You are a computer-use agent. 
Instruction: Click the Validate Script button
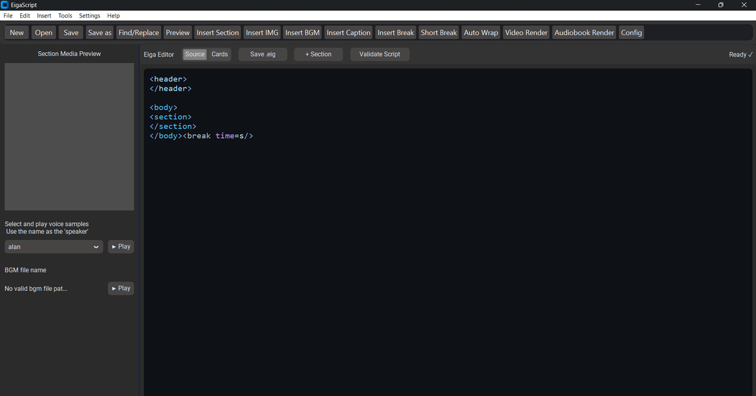pos(380,54)
